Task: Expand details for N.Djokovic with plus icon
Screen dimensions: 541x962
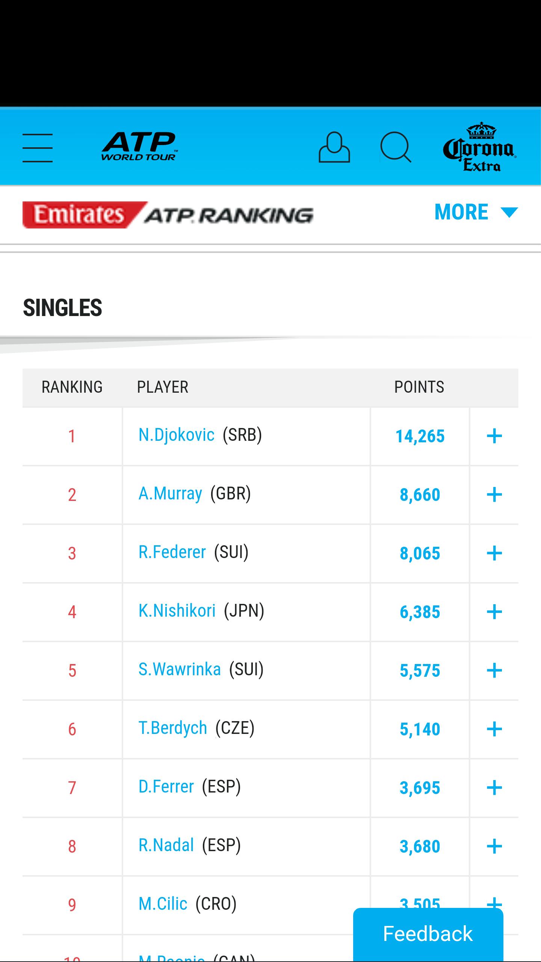Action: click(495, 436)
